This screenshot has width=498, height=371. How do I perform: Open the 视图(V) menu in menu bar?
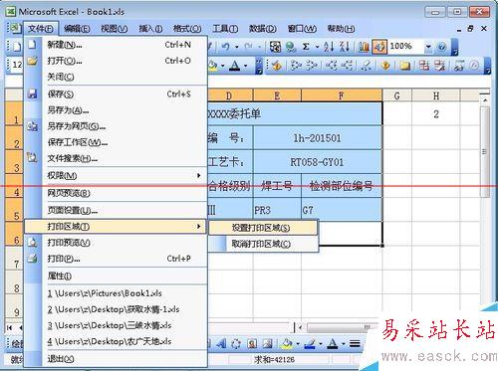114,29
